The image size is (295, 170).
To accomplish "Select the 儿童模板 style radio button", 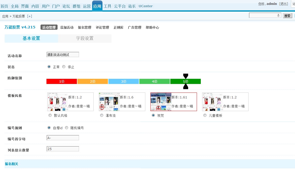I will 205,115.
